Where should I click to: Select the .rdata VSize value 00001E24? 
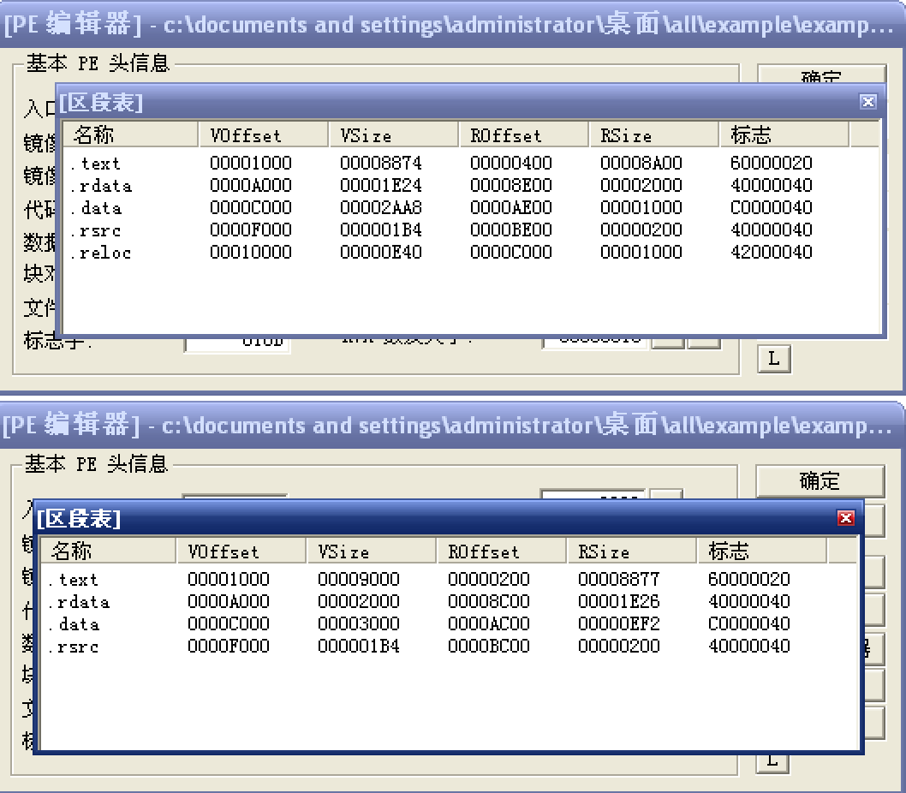point(380,186)
